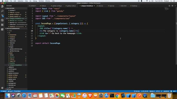Image resolution: width=177 pixels, height=99 pixels.
Task: Collapse the Open Editors section
Action: tap(16, 8)
